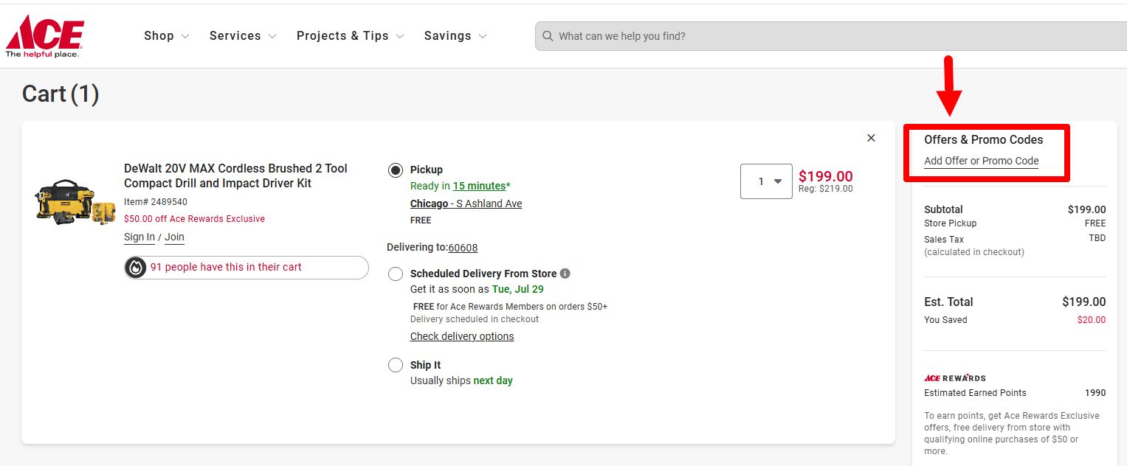Open the Ace Hardware logo homepage
Image resolution: width=1127 pixels, height=466 pixels.
click(x=44, y=36)
